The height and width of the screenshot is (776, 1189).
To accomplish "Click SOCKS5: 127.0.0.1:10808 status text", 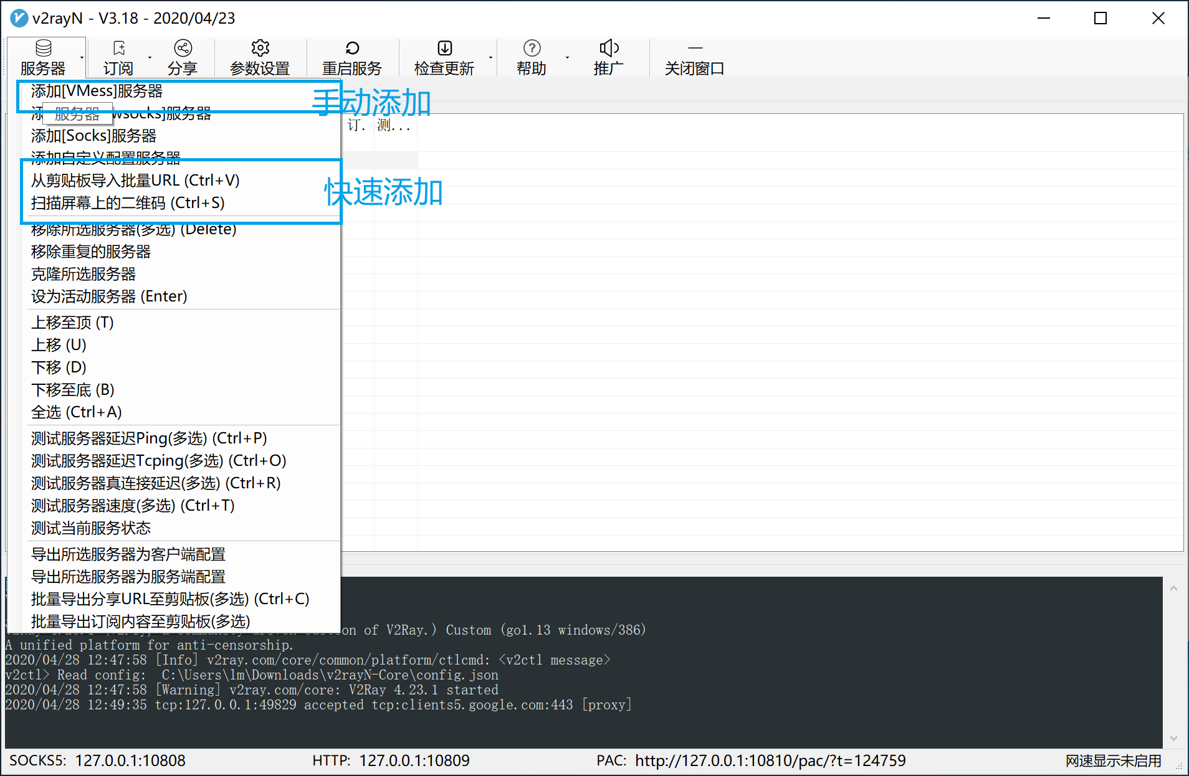I will pos(97,760).
